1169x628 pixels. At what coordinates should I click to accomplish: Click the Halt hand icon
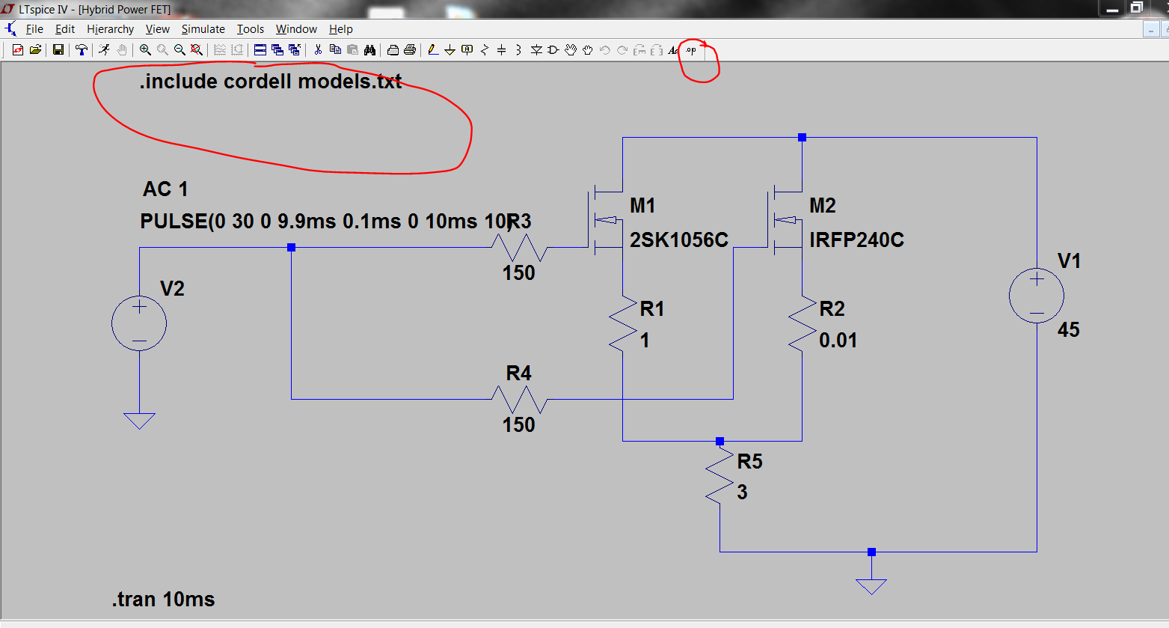click(x=121, y=50)
